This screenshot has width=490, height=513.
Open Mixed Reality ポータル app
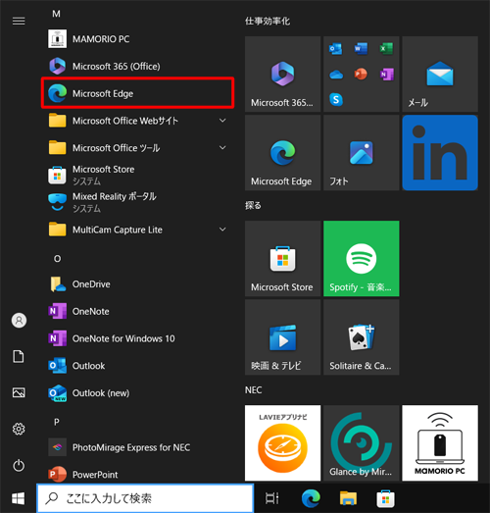pos(137,202)
